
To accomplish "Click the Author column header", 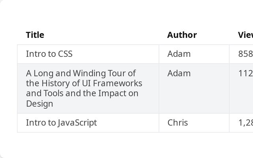I will [x=182, y=35].
